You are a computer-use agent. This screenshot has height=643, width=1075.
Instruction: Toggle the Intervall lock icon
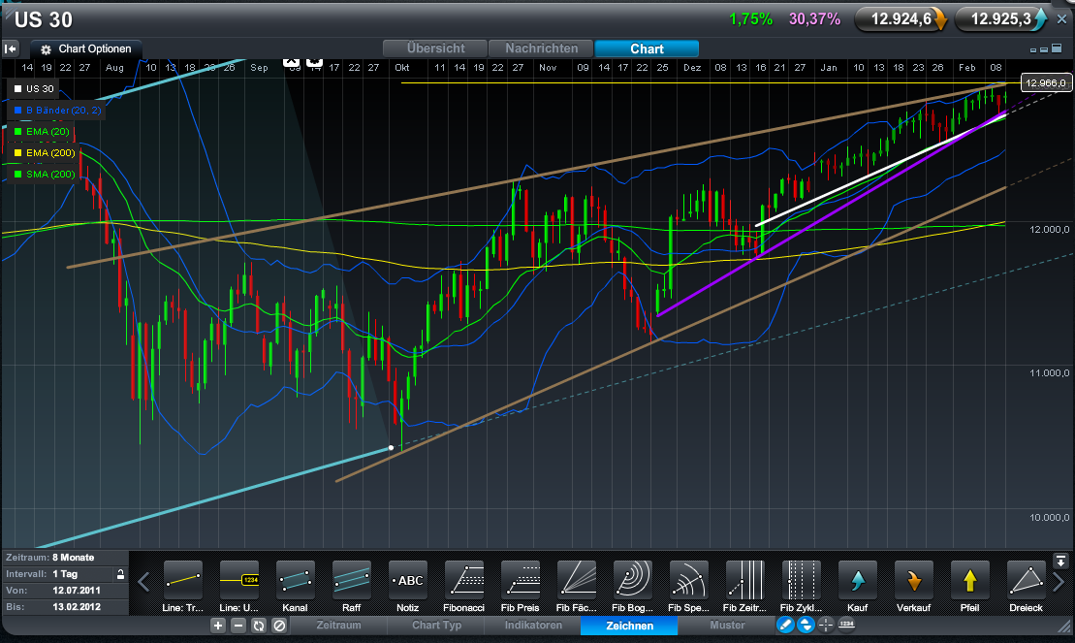[120, 574]
